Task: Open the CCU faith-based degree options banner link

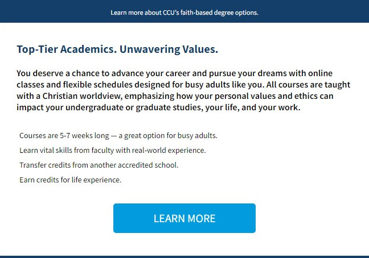Action: pos(184,13)
